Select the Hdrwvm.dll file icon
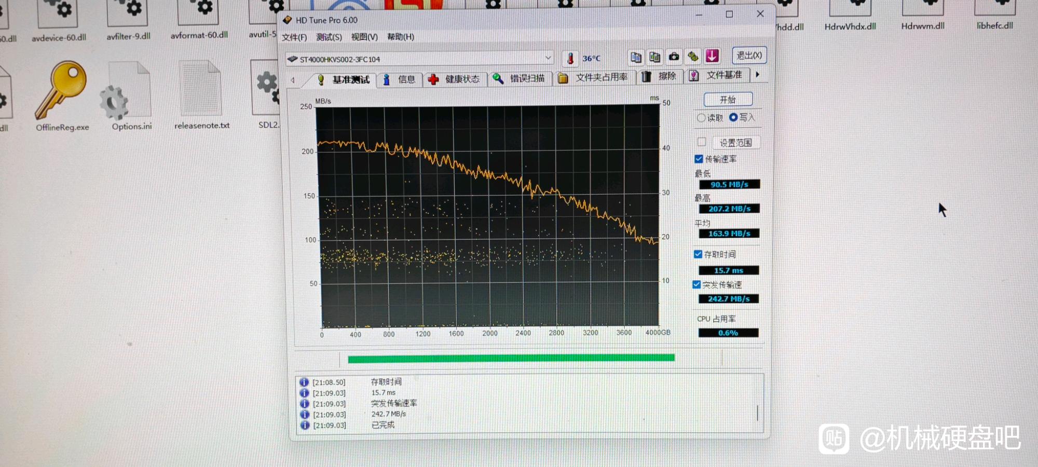The image size is (1038, 467). (923, 9)
